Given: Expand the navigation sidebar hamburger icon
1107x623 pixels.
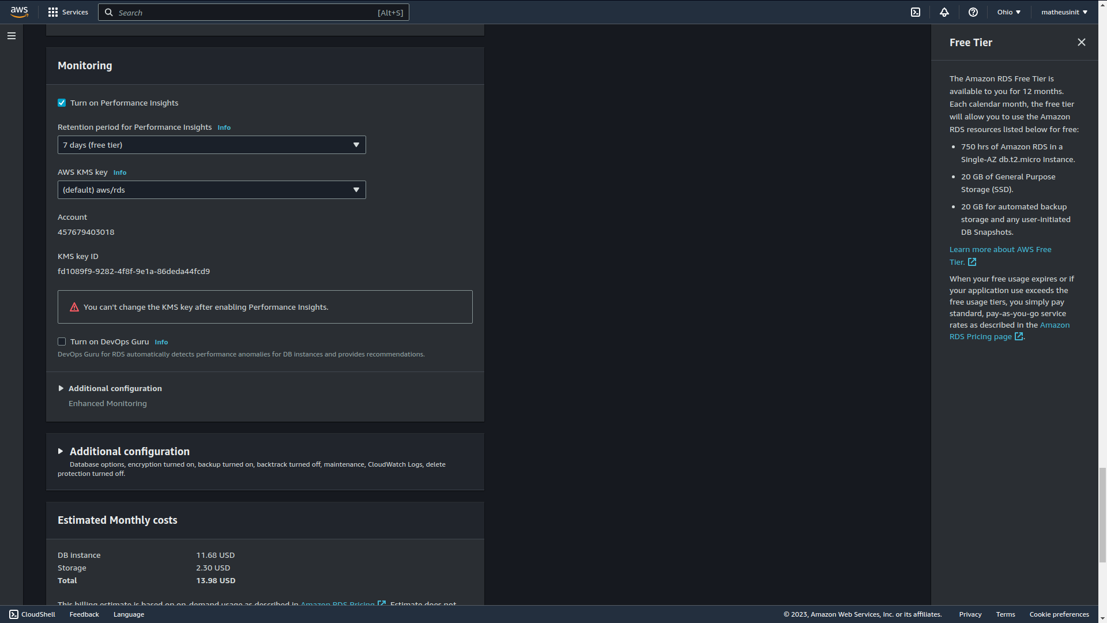Looking at the screenshot, I should [11, 36].
